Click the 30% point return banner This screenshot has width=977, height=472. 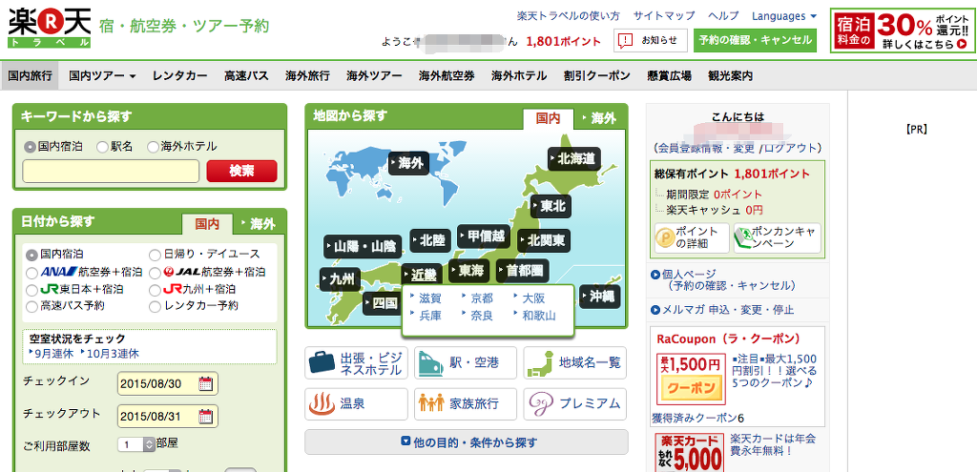903,31
